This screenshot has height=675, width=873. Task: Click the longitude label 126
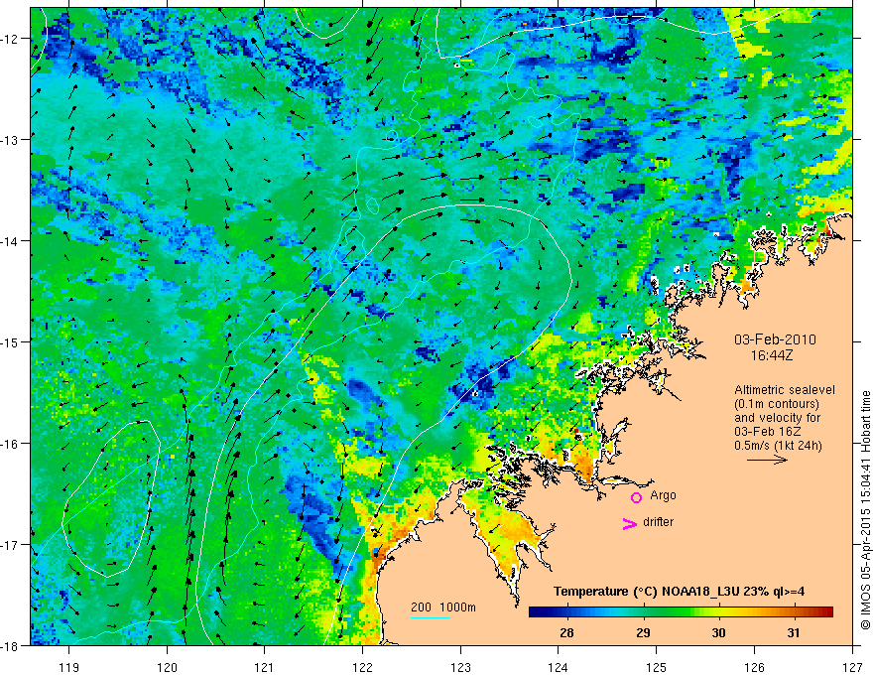coord(754,668)
